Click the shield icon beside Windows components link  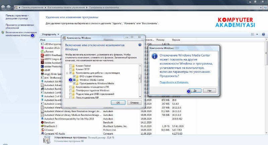pos(3,32)
